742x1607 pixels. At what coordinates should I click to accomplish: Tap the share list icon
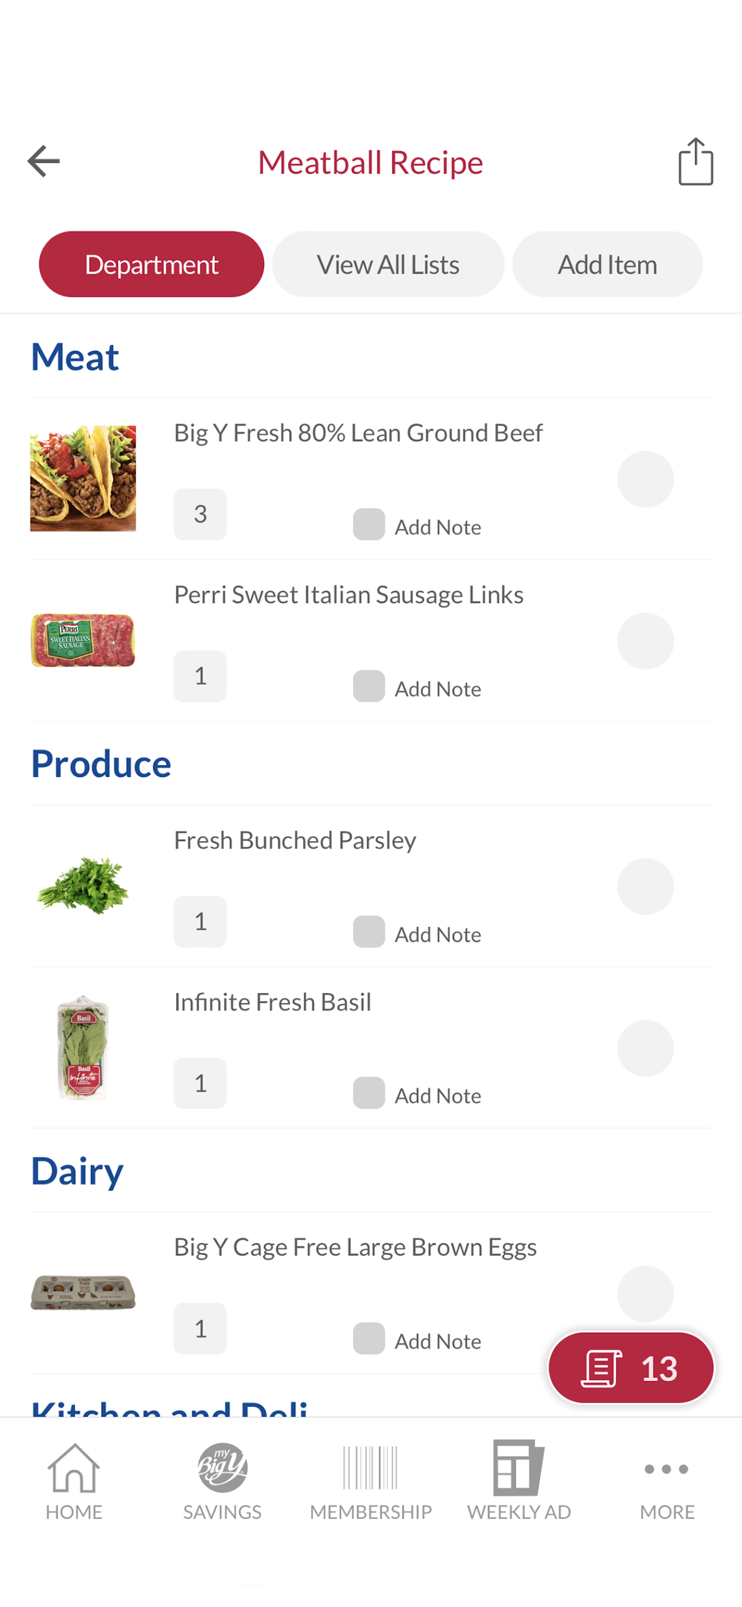695,162
